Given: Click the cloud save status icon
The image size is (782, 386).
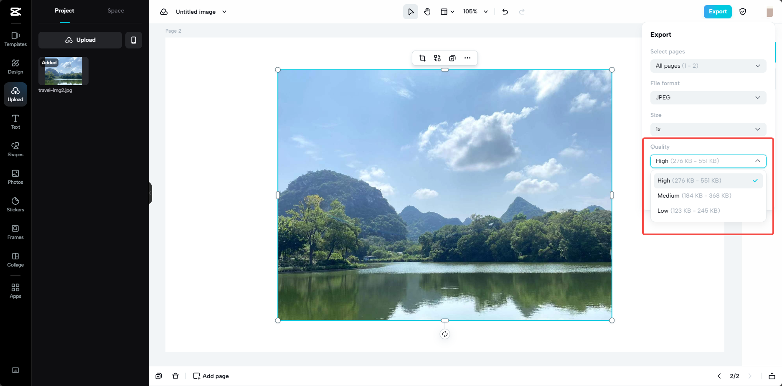Looking at the screenshot, I should (164, 12).
